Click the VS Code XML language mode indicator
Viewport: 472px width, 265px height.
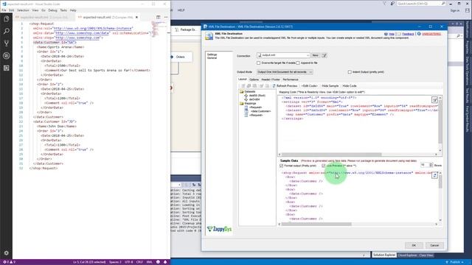(149, 262)
